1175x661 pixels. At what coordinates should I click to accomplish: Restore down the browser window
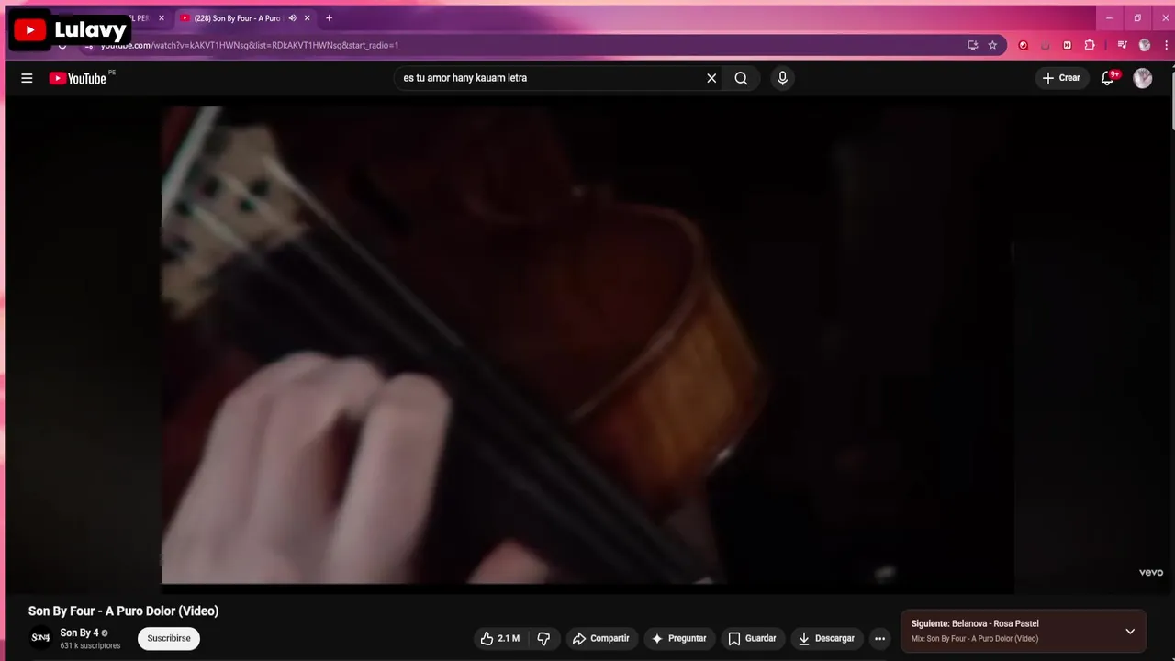(1137, 17)
